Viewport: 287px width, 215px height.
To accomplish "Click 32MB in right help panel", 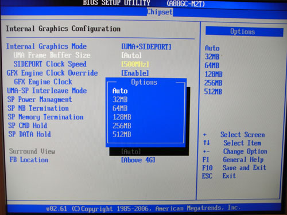I will point(212,57).
